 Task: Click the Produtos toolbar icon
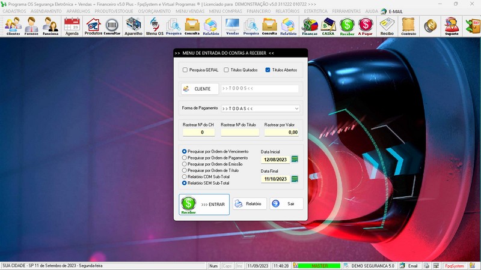(93, 26)
